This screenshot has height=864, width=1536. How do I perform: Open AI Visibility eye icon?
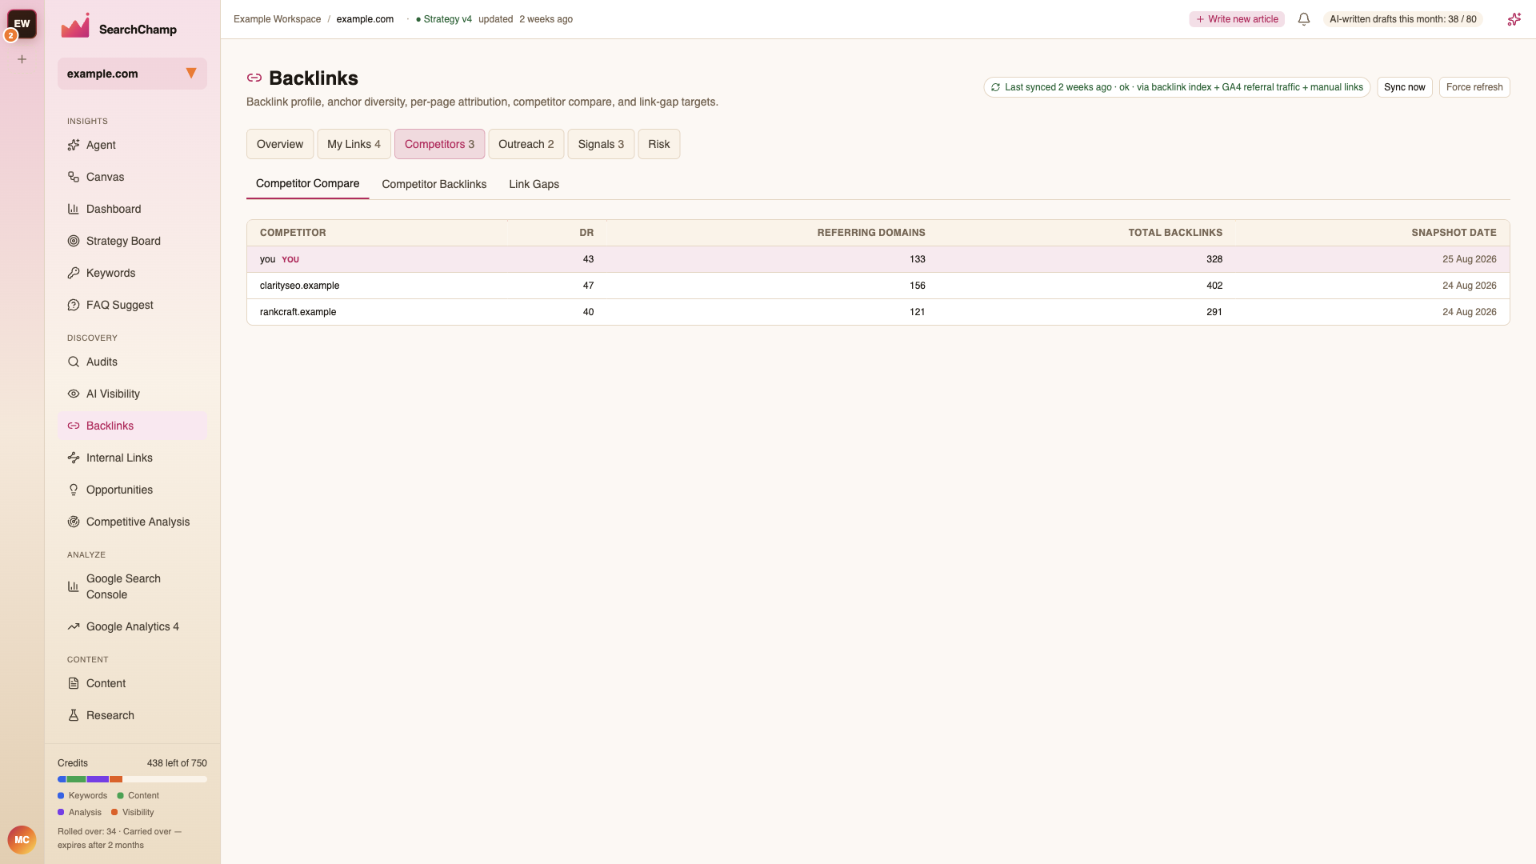pos(74,394)
